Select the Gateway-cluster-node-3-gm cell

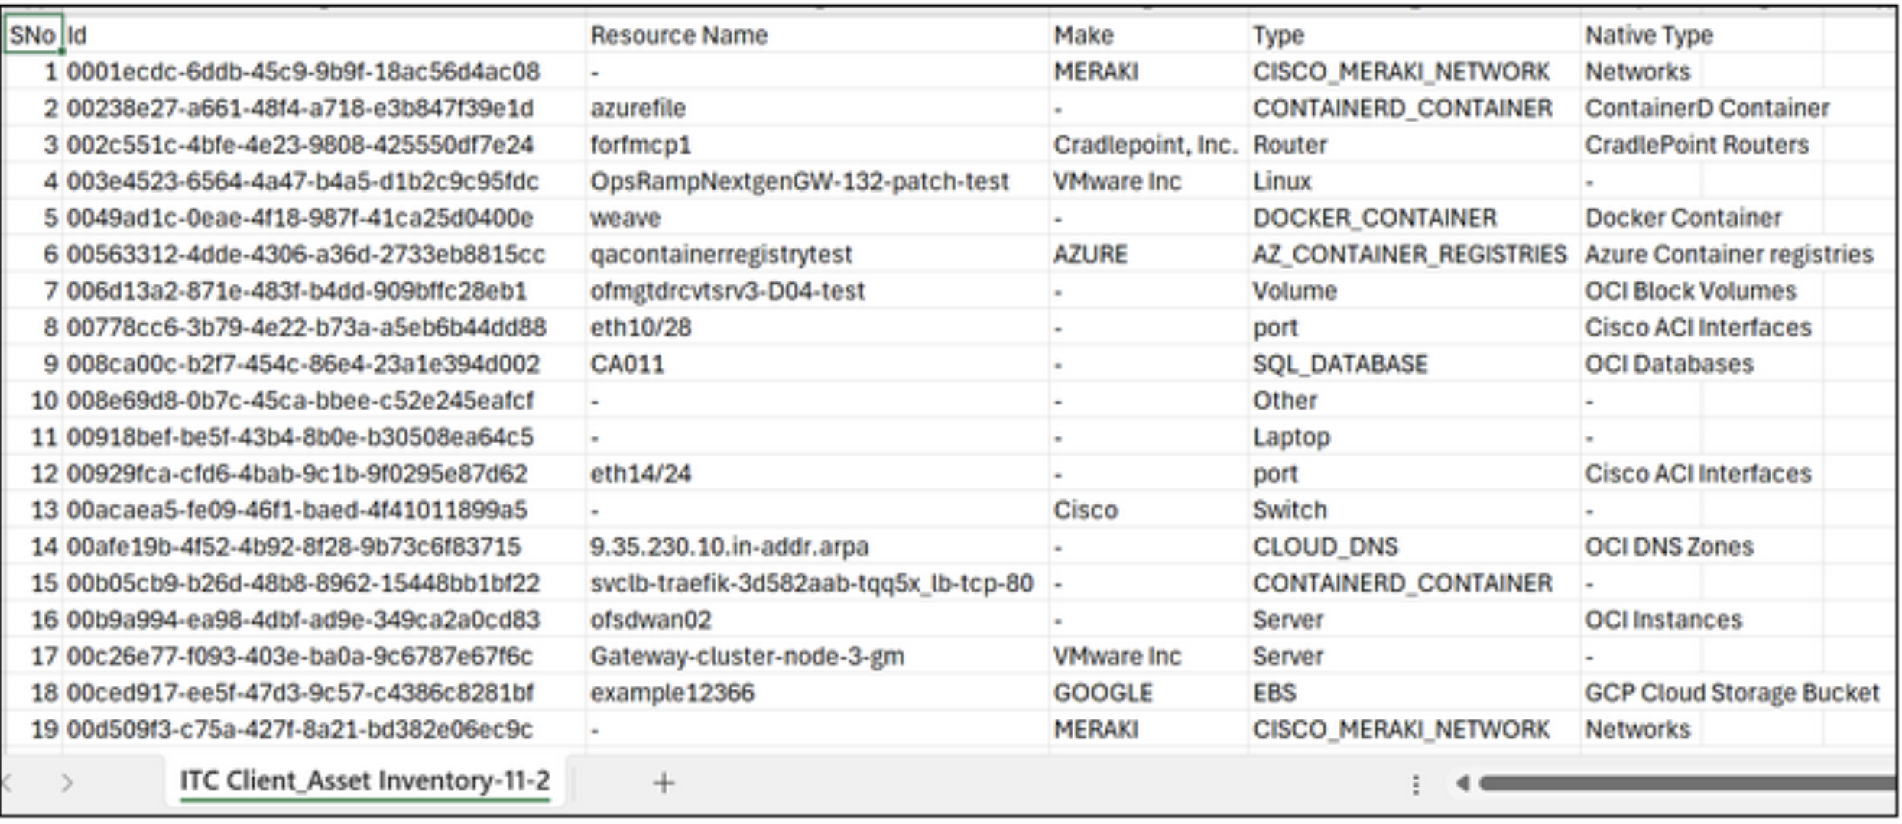point(746,657)
